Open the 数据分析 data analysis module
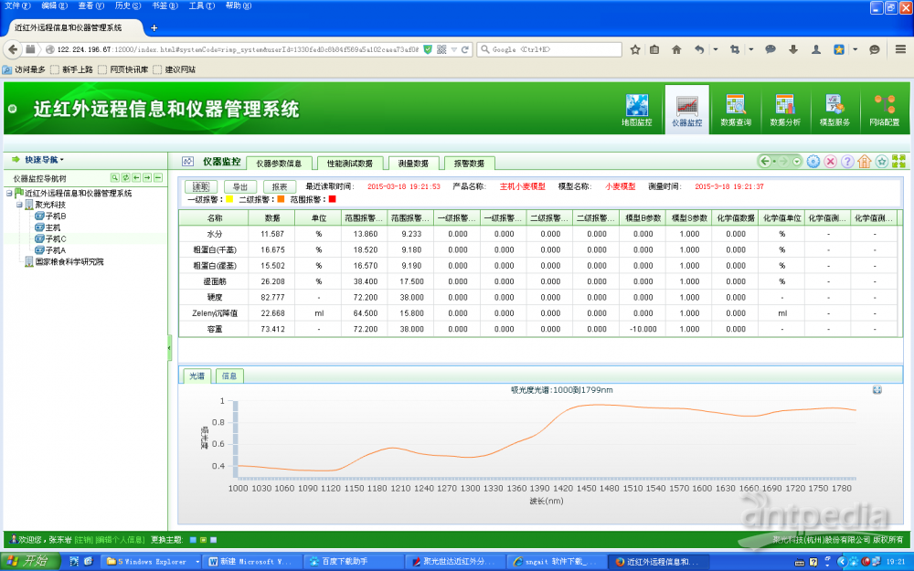914x571 pixels. pyautogui.click(x=784, y=110)
